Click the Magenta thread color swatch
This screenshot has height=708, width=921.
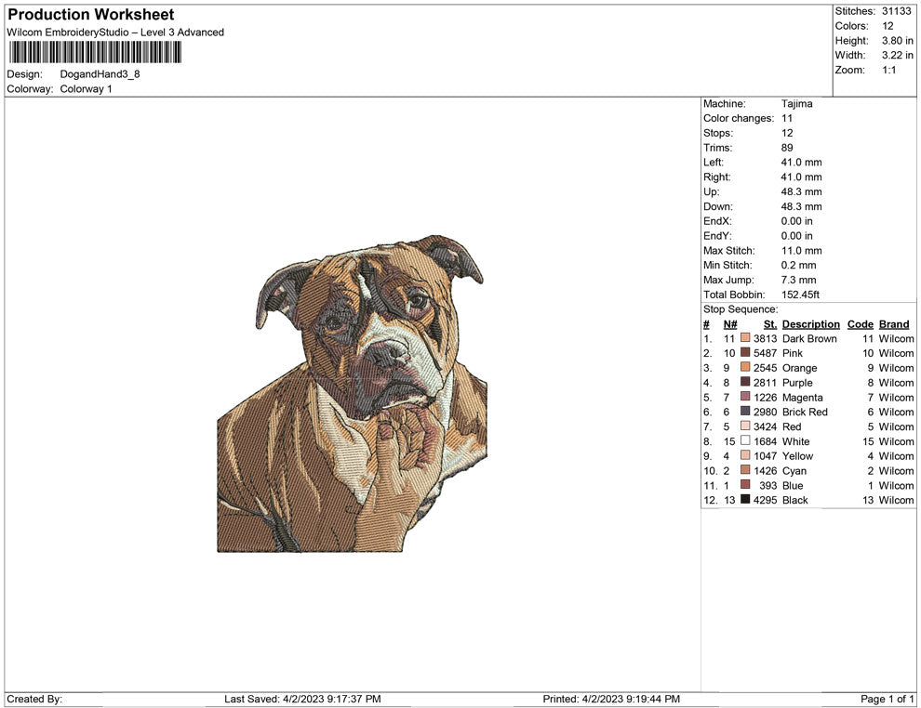[x=745, y=397]
